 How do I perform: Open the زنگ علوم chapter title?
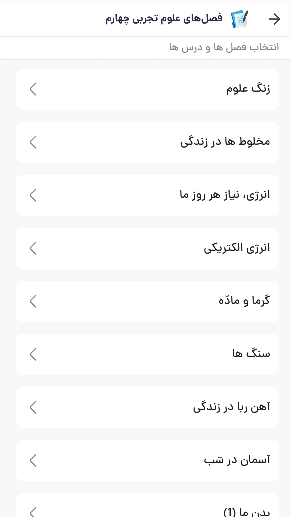point(248,89)
